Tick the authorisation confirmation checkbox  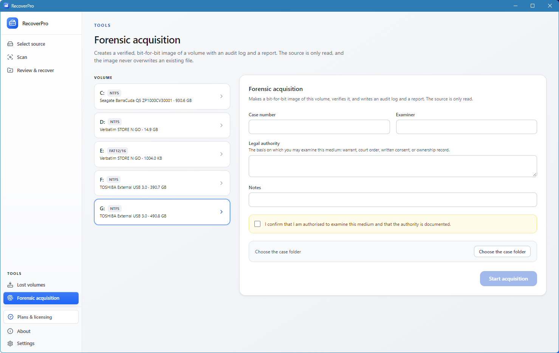coord(257,224)
